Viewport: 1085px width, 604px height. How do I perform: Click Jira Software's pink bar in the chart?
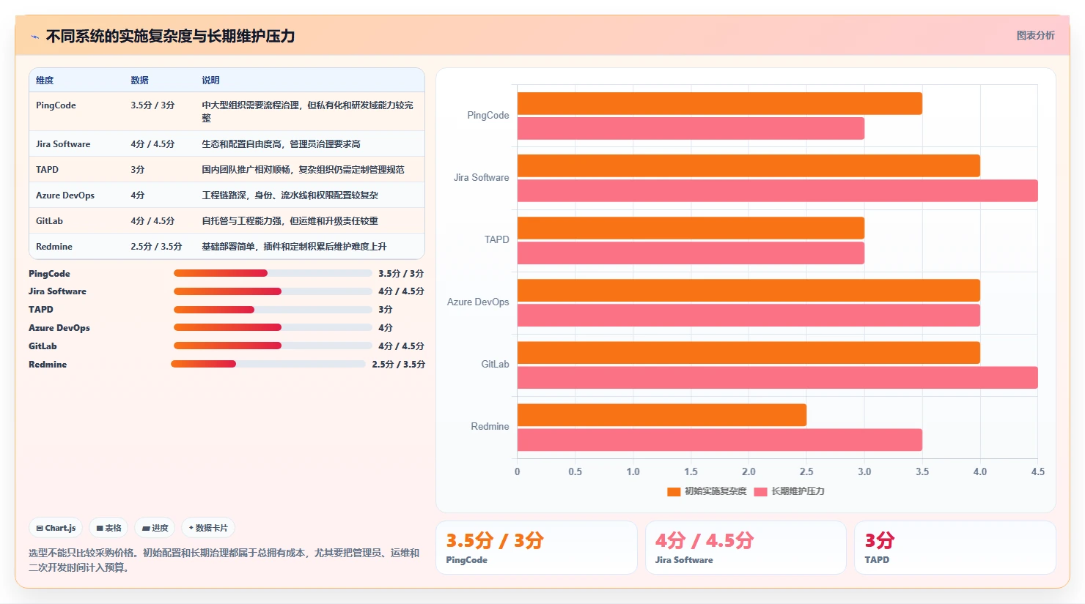[x=778, y=190]
